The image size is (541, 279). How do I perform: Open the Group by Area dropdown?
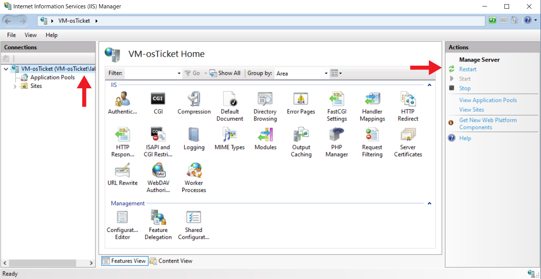coord(326,73)
